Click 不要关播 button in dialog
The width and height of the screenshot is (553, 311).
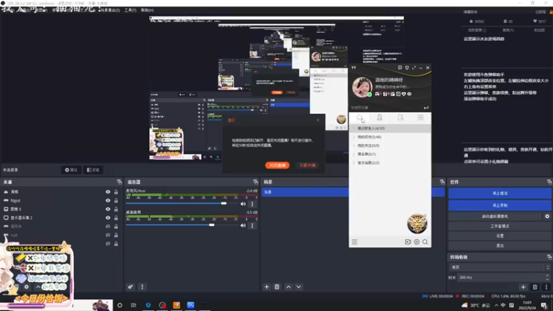pos(307,165)
